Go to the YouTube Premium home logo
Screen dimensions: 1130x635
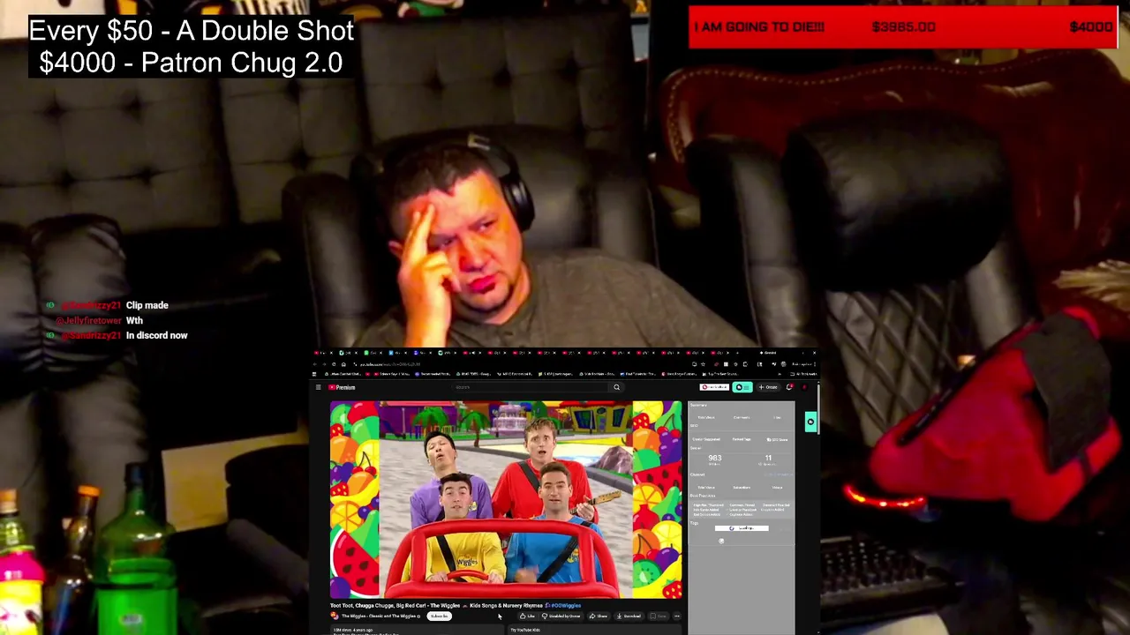[x=342, y=387]
